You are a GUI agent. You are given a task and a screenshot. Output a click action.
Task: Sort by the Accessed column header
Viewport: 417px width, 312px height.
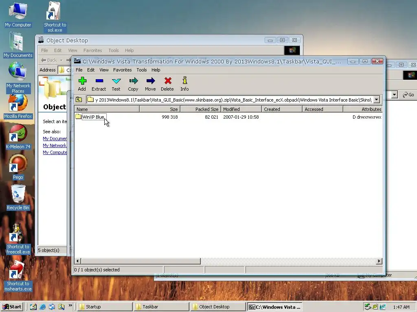pos(323,109)
